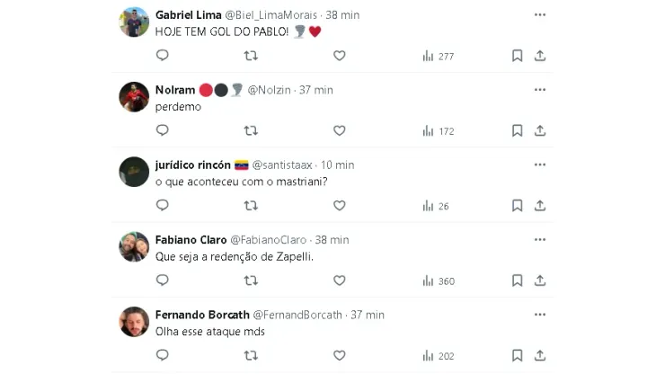The height and width of the screenshot is (374, 665).
Task: Reply to jurídico rincón's mastriani question
Action: click(163, 205)
